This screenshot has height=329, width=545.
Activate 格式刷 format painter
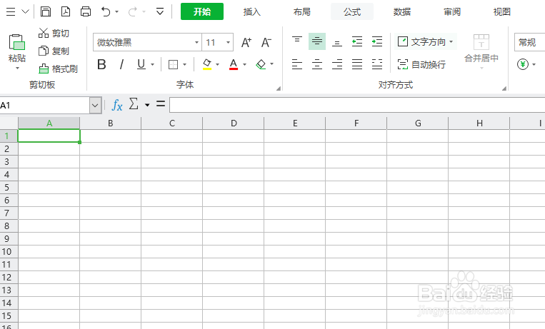click(x=58, y=69)
